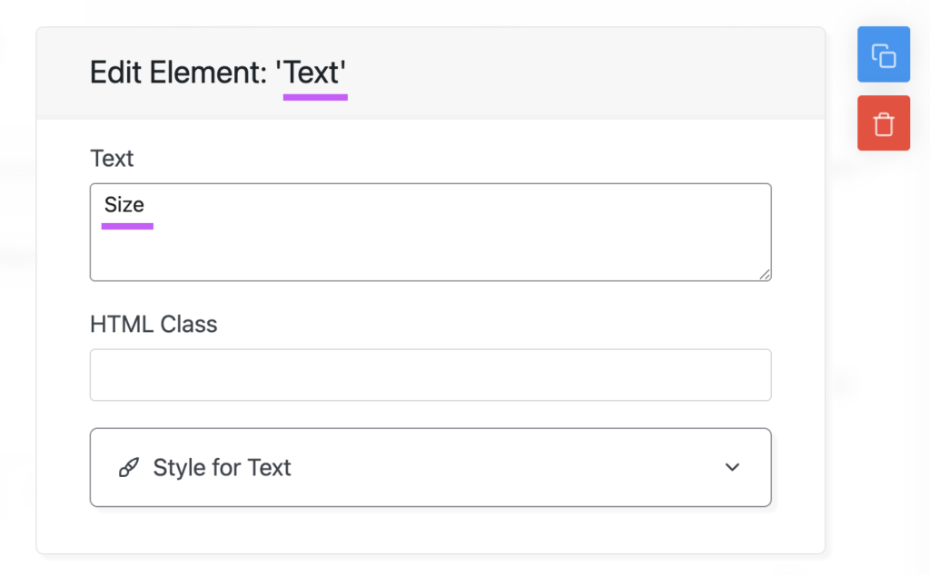Click the HTML Class label
The height and width of the screenshot is (575, 930).
tap(153, 325)
